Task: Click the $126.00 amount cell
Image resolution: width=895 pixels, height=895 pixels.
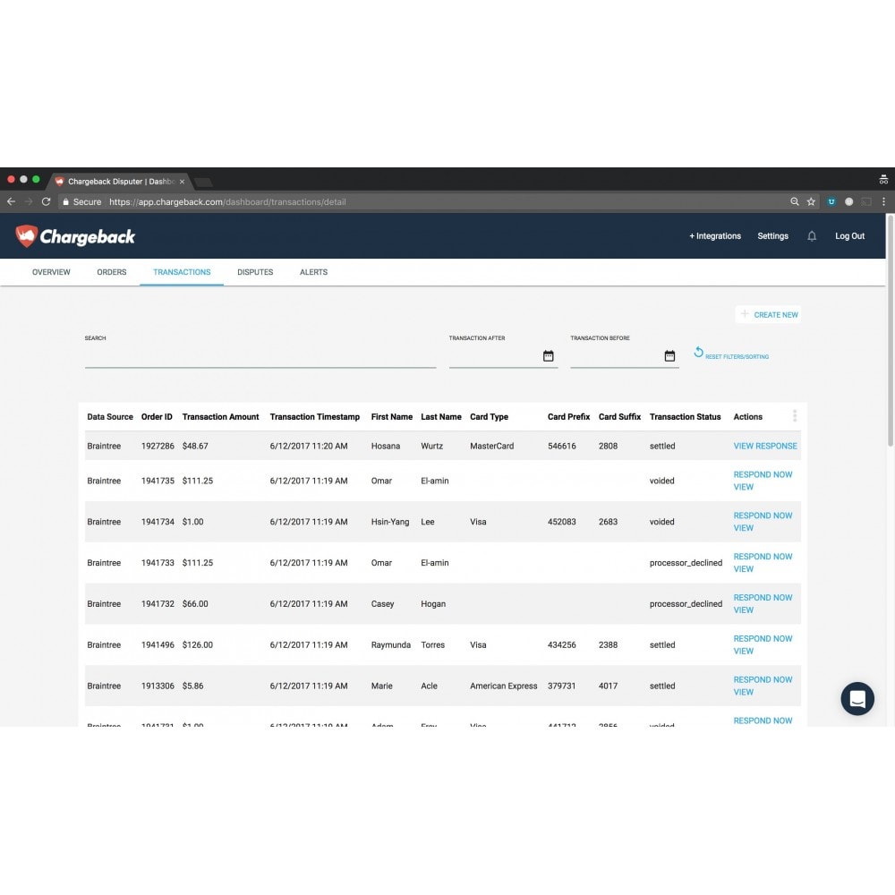Action: 197,644
